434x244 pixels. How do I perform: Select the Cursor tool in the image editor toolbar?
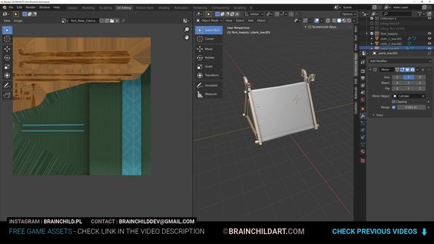click(7, 39)
